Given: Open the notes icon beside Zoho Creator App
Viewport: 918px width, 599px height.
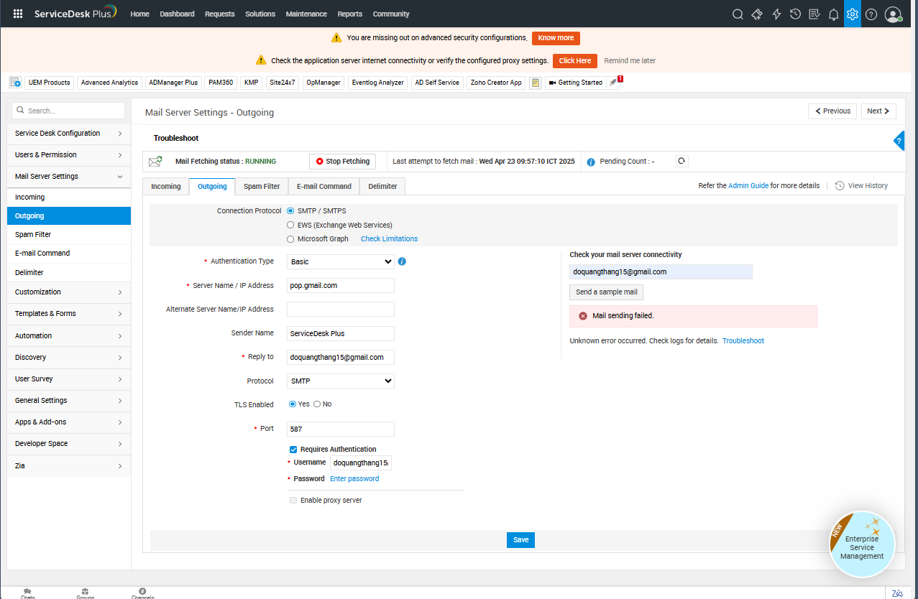Looking at the screenshot, I should click(x=535, y=83).
